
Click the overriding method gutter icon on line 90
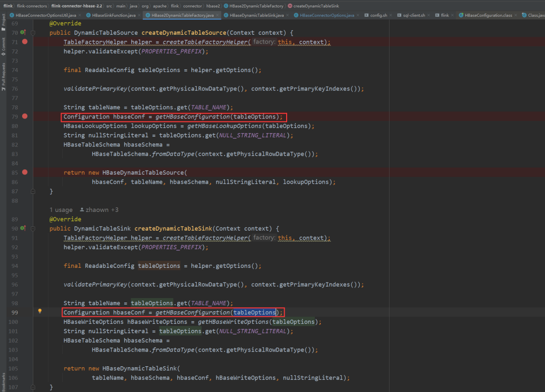pyautogui.click(x=23, y=228)
